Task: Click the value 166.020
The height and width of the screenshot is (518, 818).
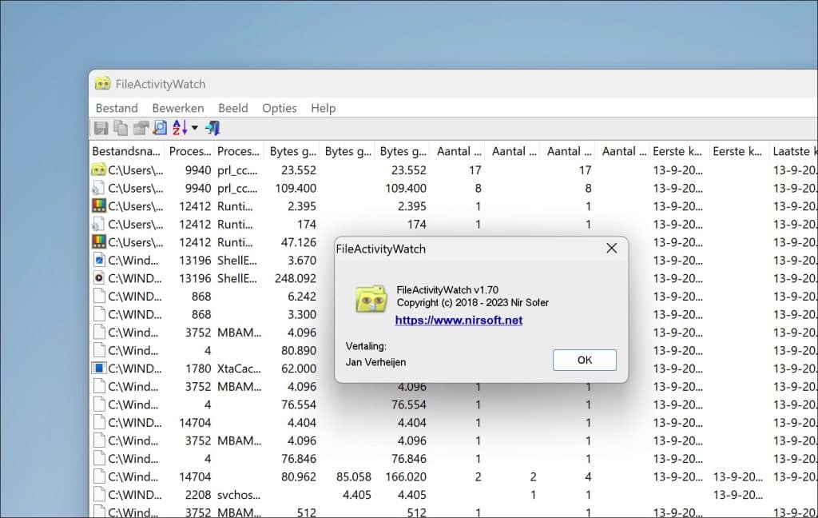Action: pyautogui.click(x=405, y=476)
